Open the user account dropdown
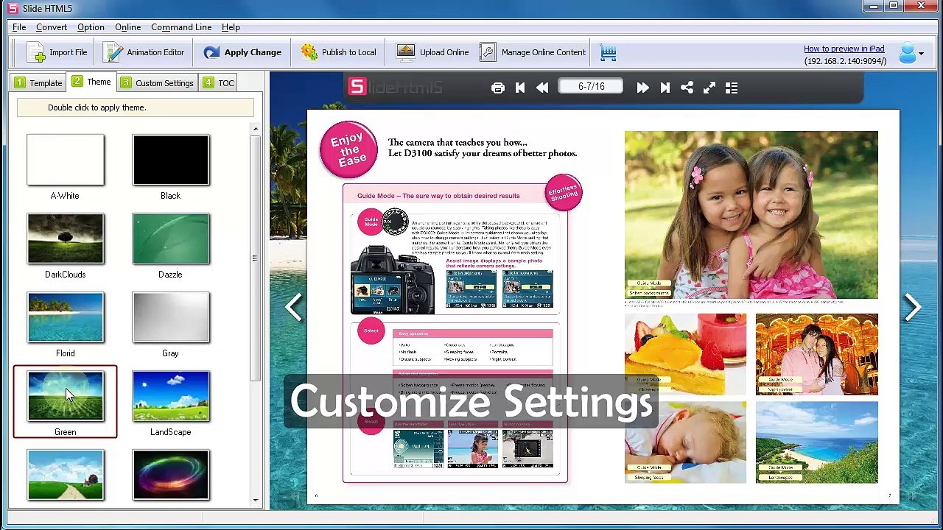Screen dimensions: 943x530 click(911, 53)
